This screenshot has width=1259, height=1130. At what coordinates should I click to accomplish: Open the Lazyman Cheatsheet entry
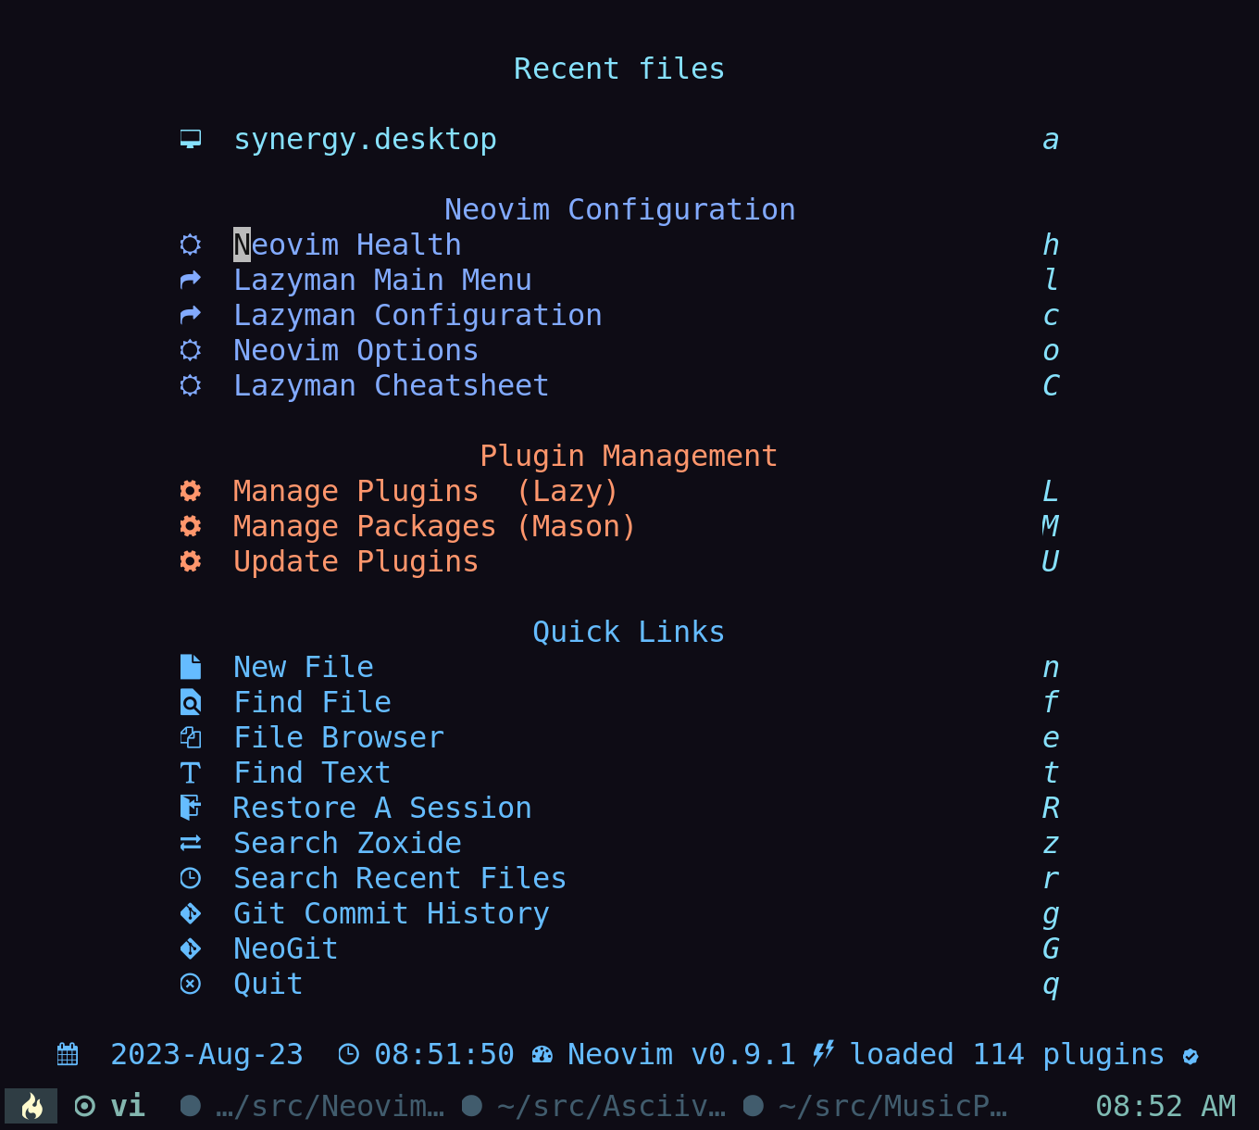[x=391, y=385]
